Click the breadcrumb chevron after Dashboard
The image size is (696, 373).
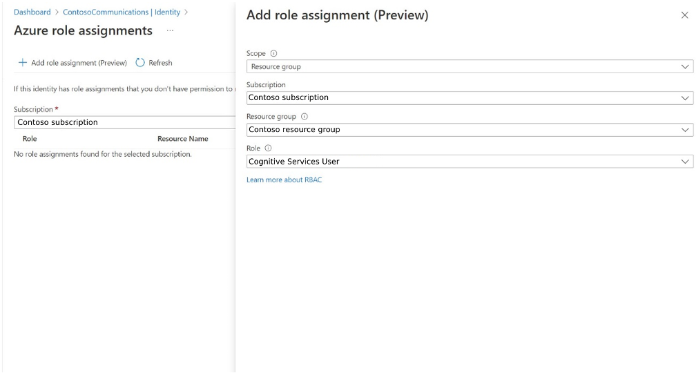coord(57,12)
